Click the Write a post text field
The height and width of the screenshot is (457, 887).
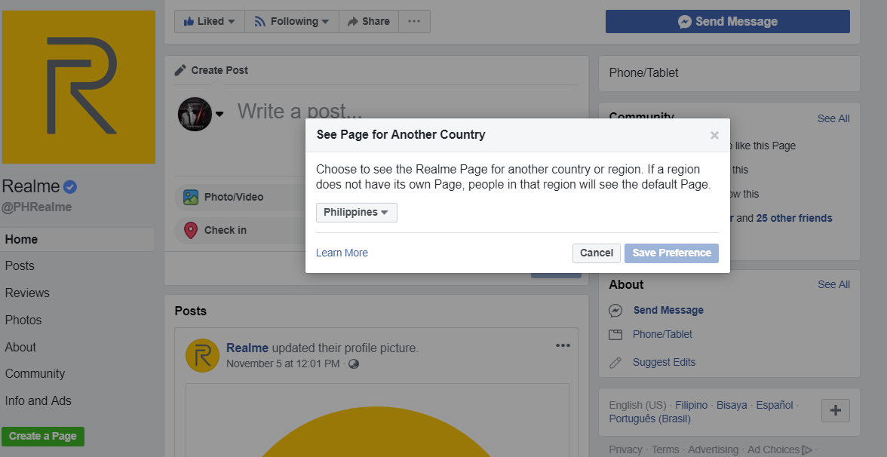(299, 112)
